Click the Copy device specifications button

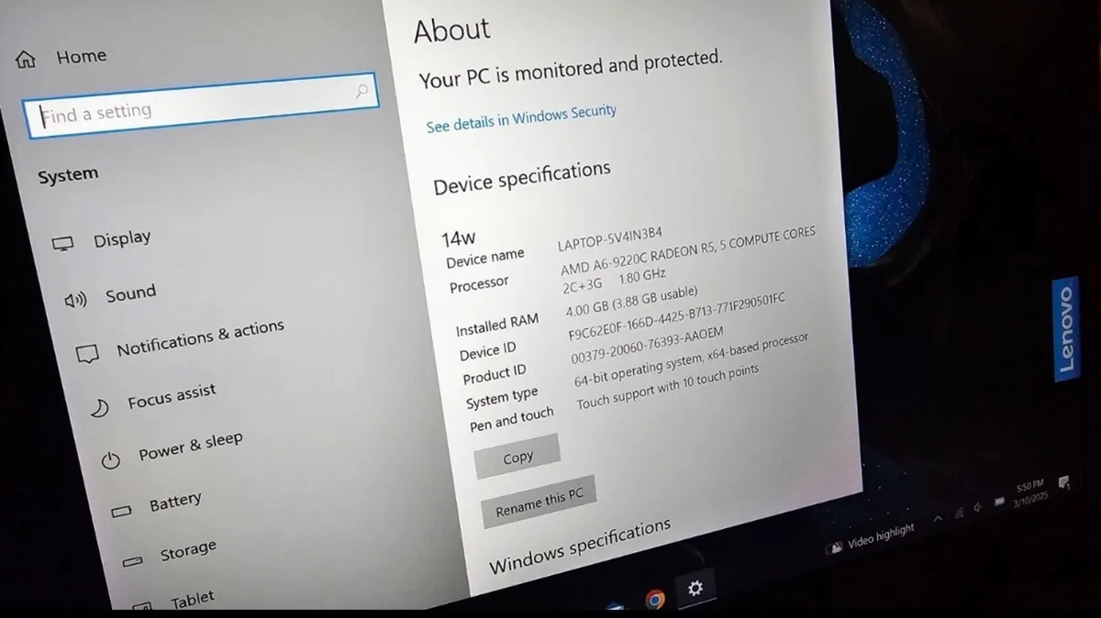coord(517,457)
